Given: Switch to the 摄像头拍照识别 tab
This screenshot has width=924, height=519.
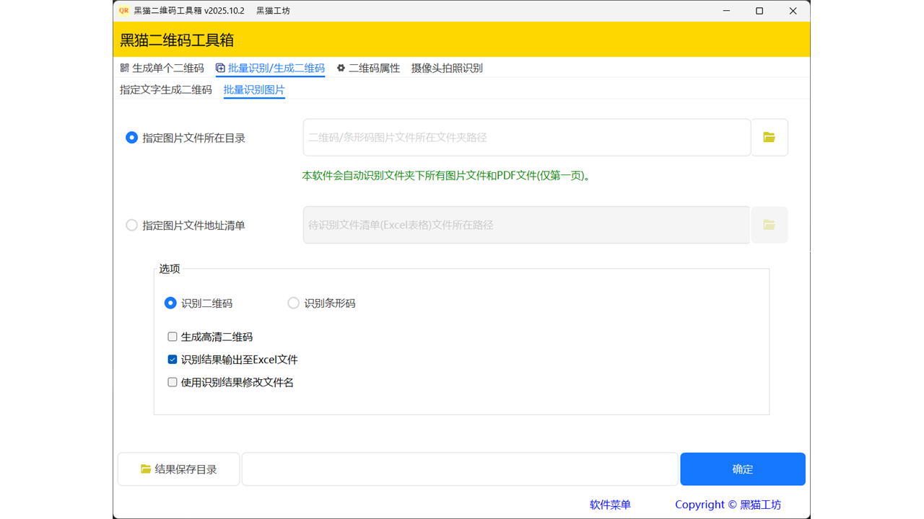Looking at the screenshot, I should point(447,68).
